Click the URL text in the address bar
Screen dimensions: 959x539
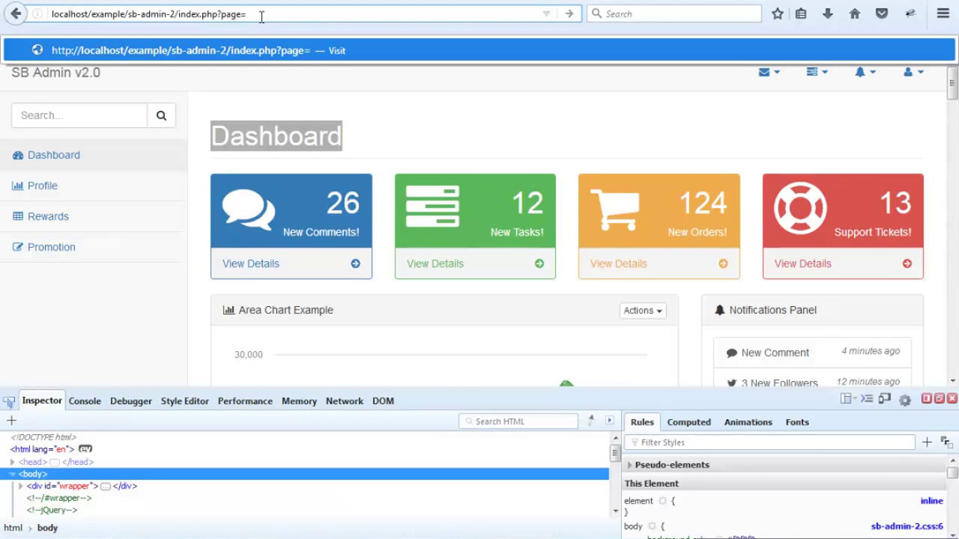pos(148,14)
